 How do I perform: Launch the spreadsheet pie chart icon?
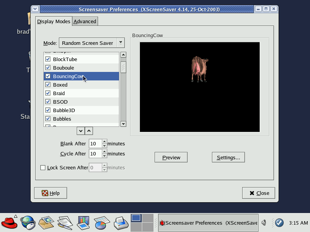click(x=102, y=223)
